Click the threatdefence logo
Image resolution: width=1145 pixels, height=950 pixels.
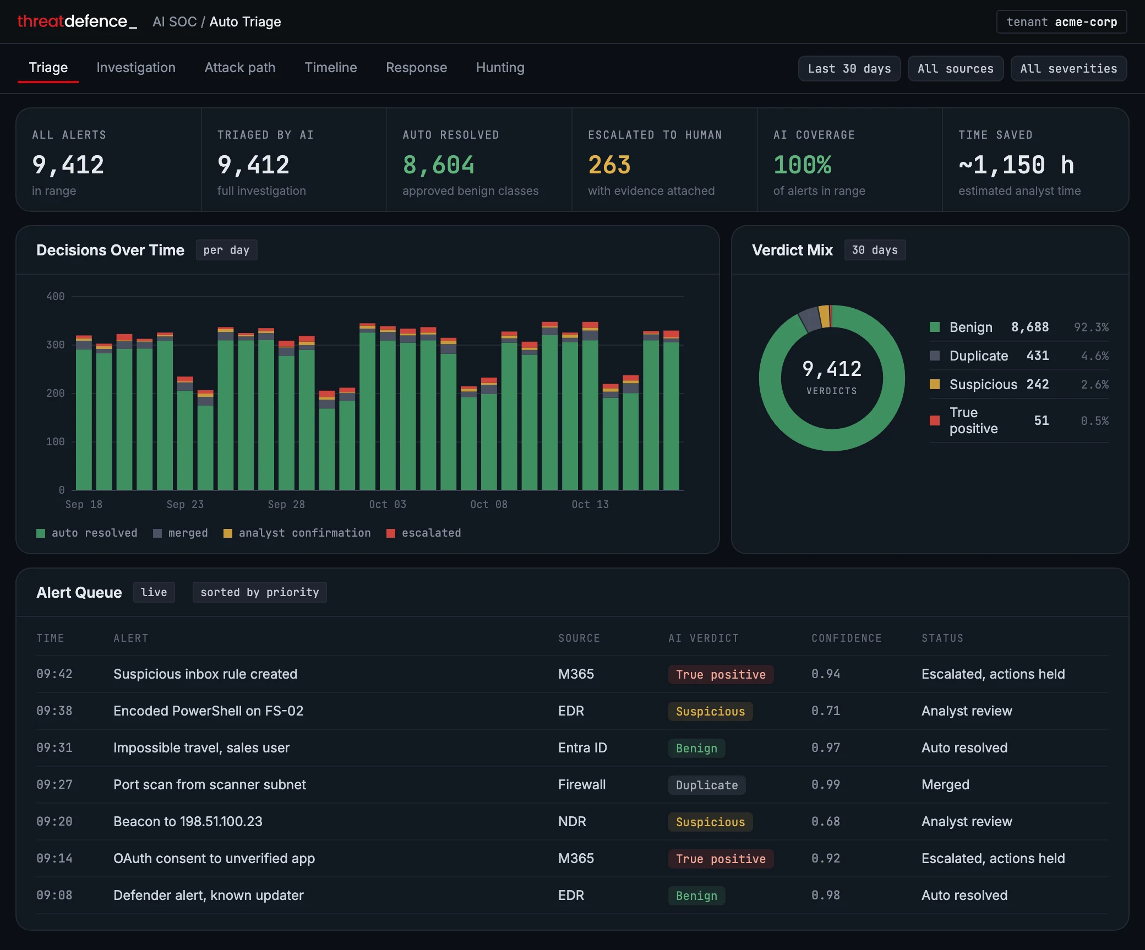point(77,21)
